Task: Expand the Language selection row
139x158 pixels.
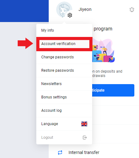Action: coord(64,124)
